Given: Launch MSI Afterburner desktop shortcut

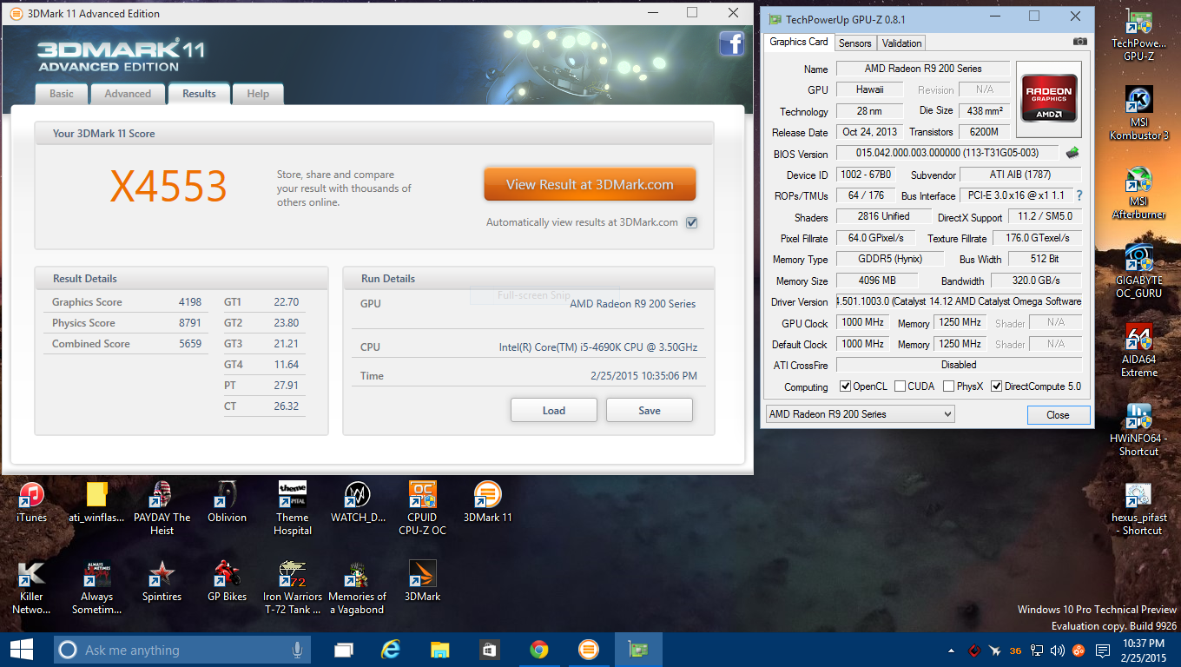Looking at the screenshot, I should 1138,192.
